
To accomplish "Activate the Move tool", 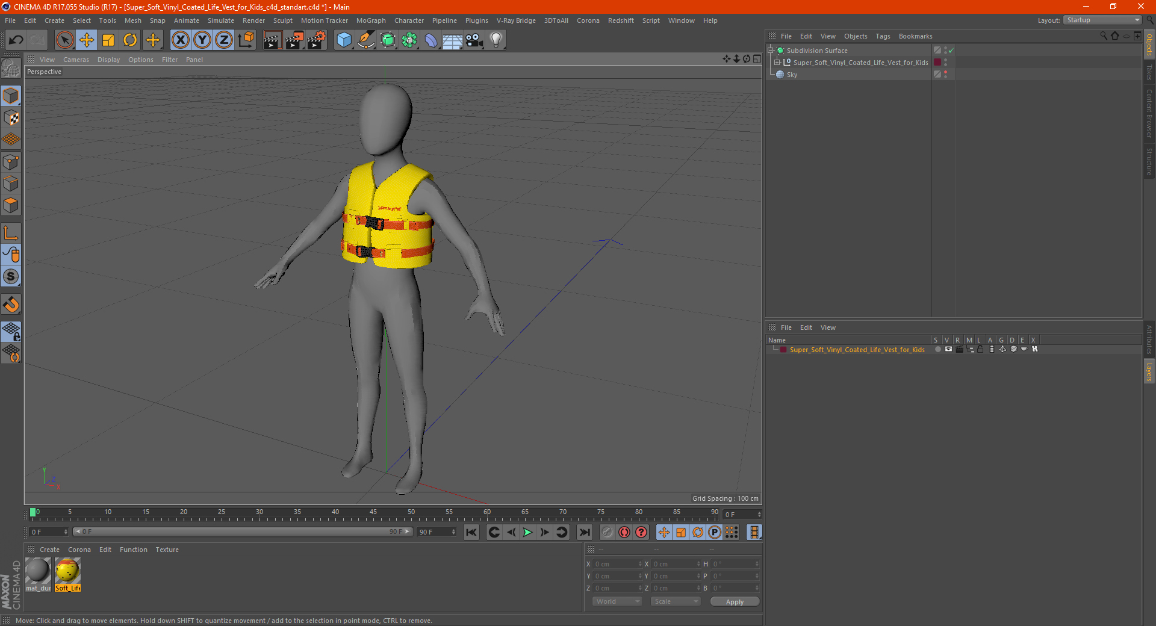I will coord(87,40).
